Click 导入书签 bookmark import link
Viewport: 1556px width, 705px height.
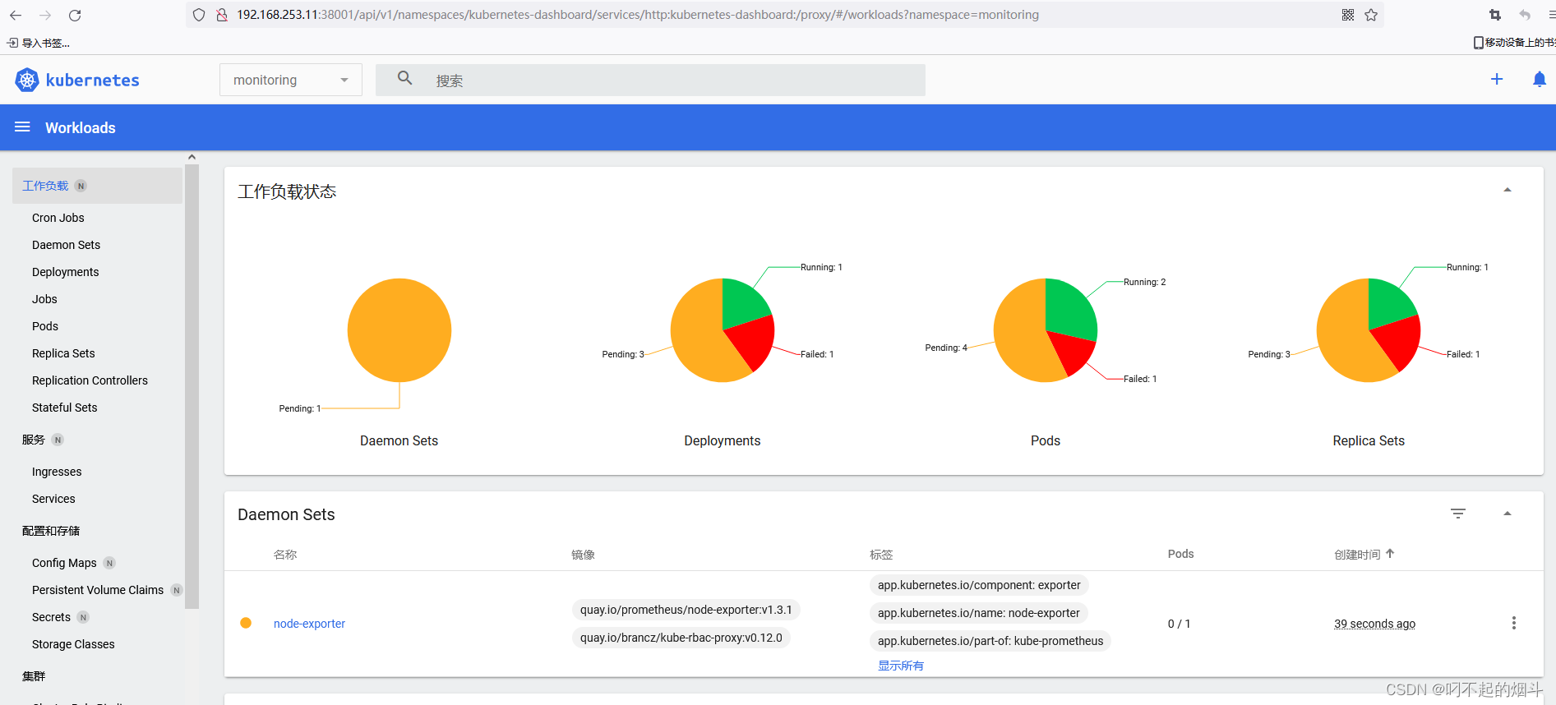[x=39, y=43]
